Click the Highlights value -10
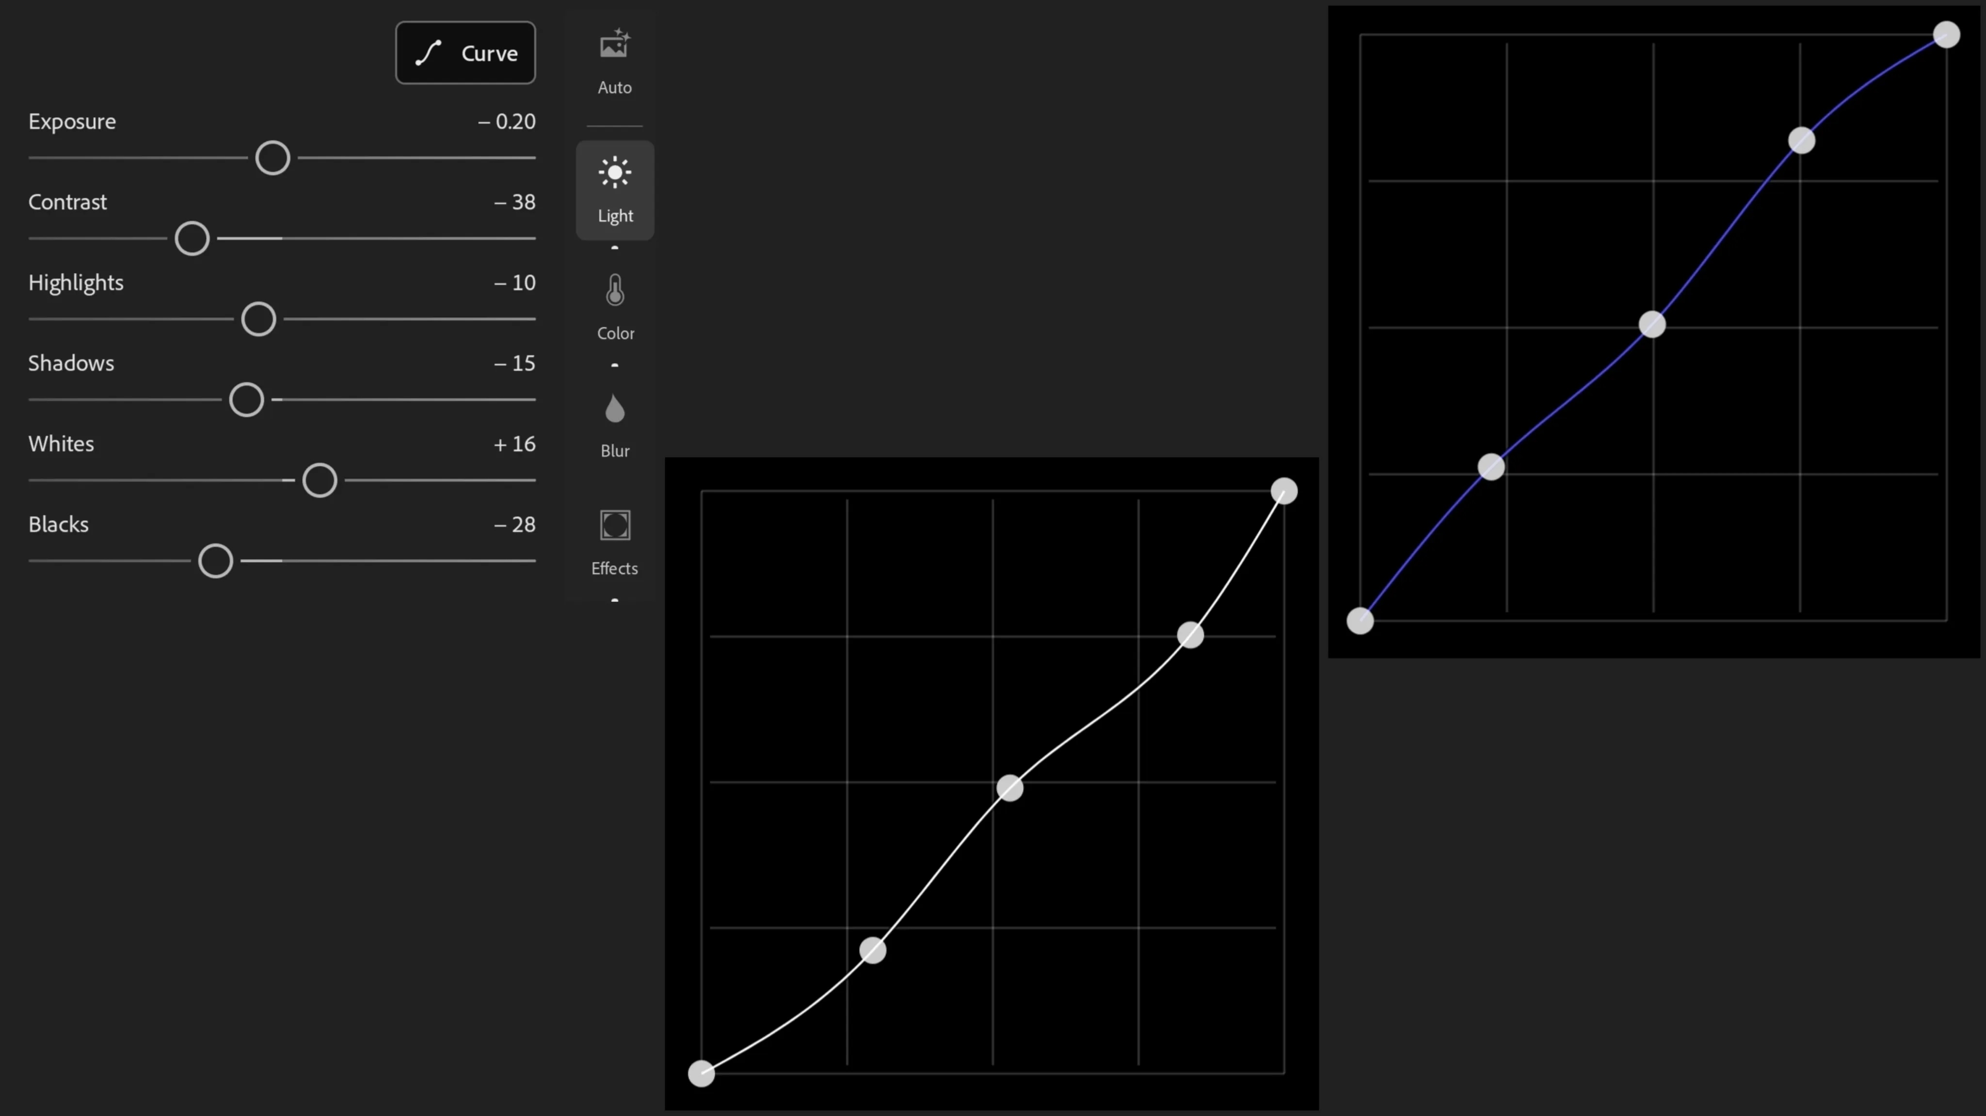The height and width of the screenshot is (1116, 1986). coord(514,283)
